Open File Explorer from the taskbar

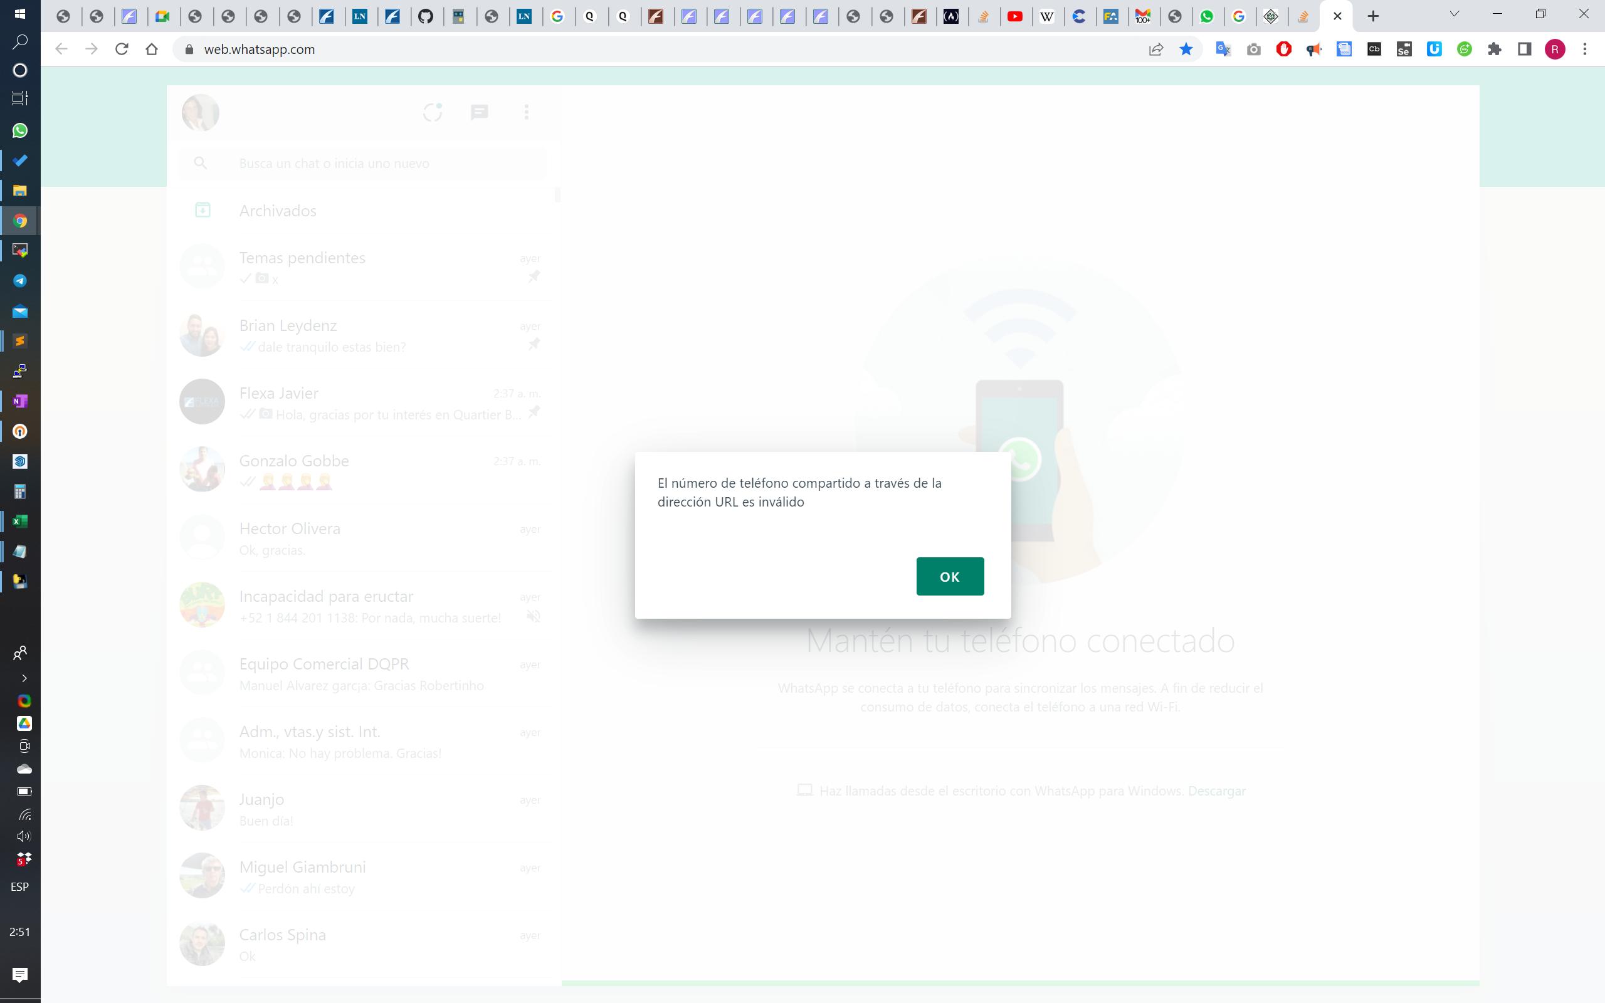20,191
